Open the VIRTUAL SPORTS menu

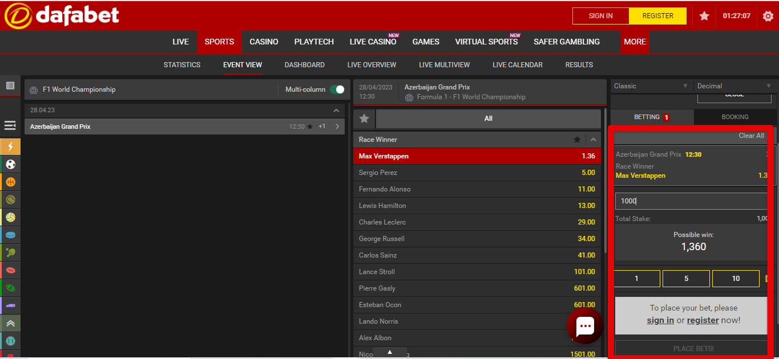[486, 42]
